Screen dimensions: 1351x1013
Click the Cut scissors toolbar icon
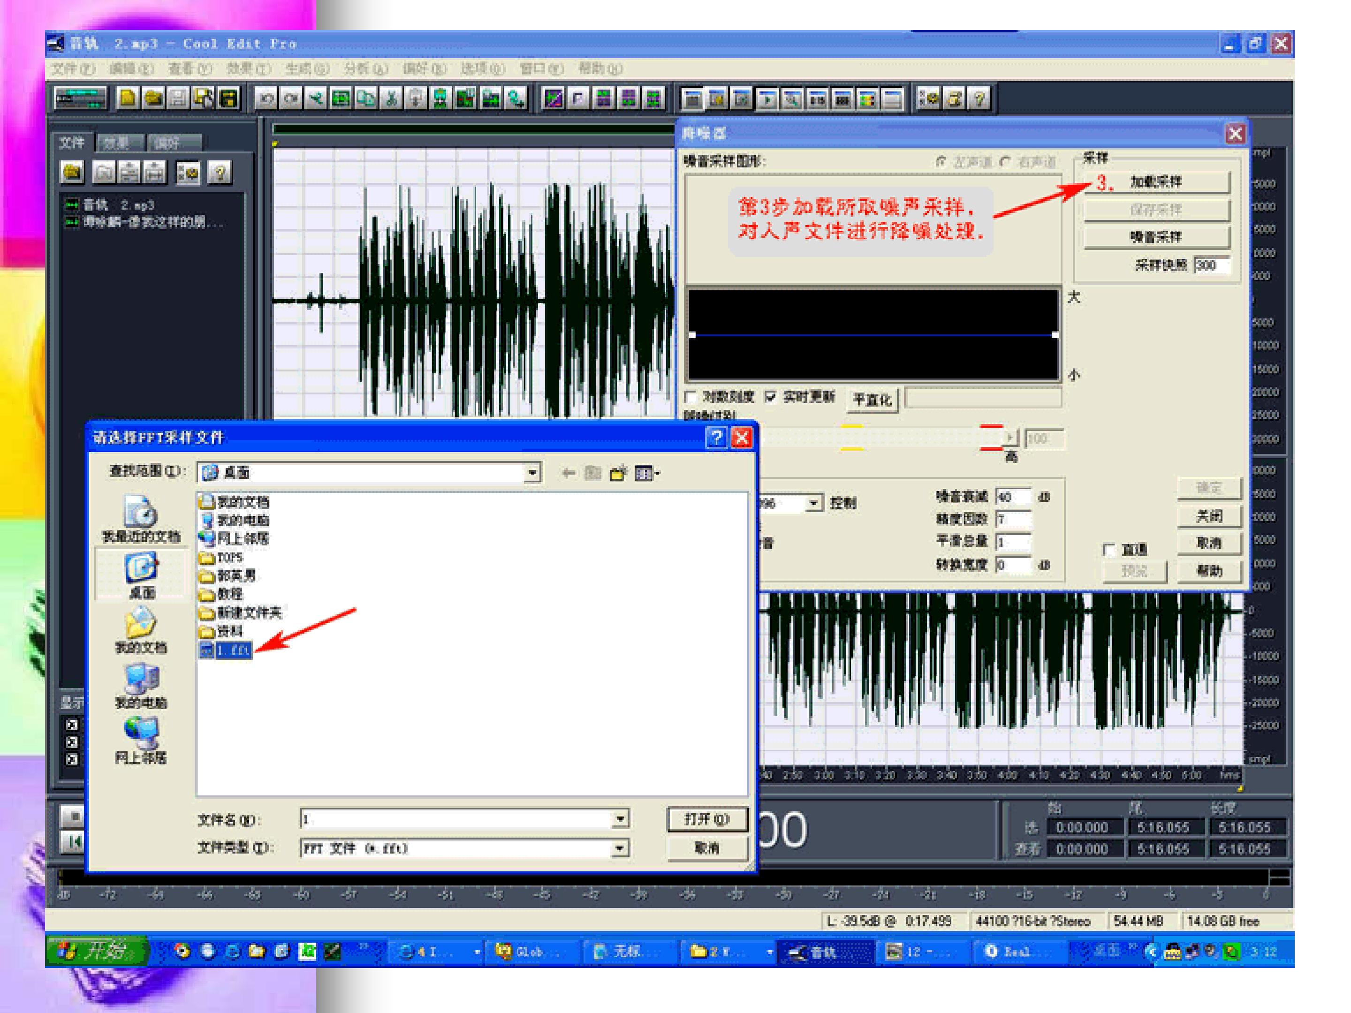392,98
